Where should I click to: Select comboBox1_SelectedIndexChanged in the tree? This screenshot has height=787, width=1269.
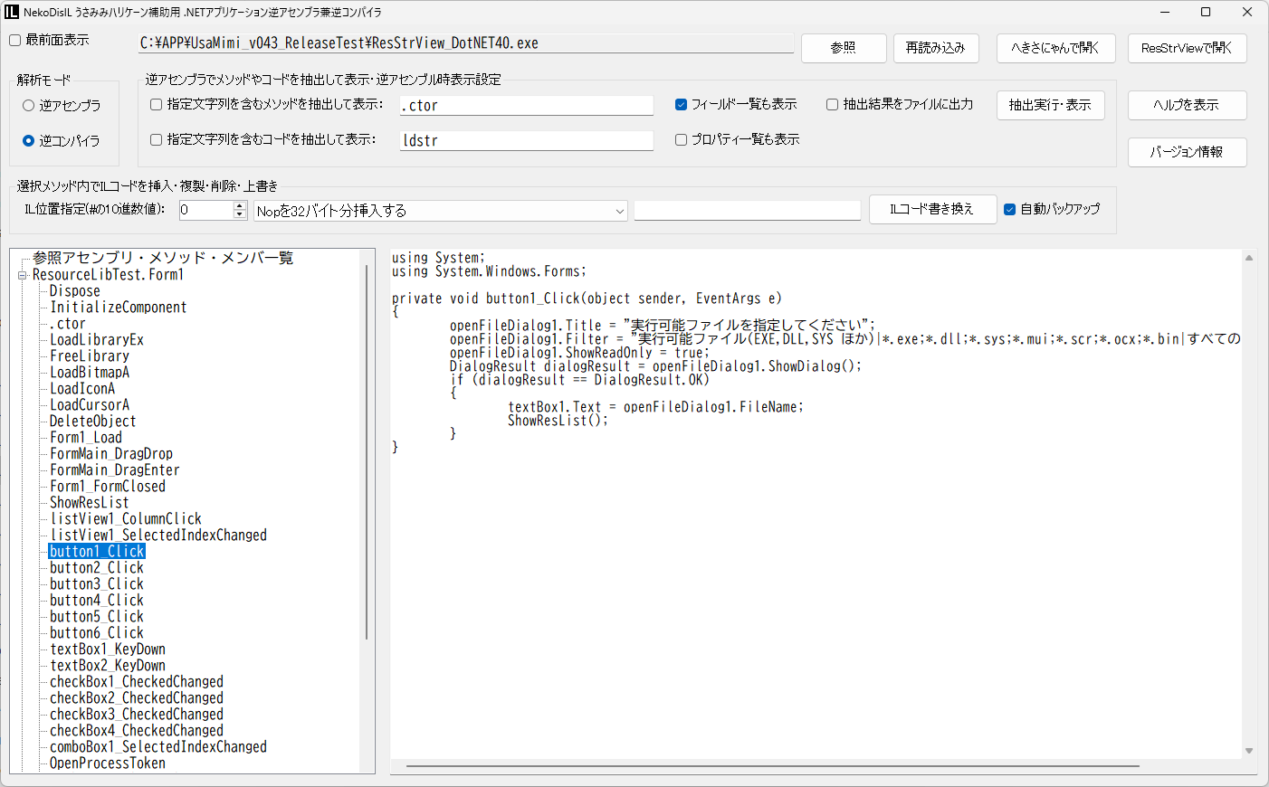point(158,747)
